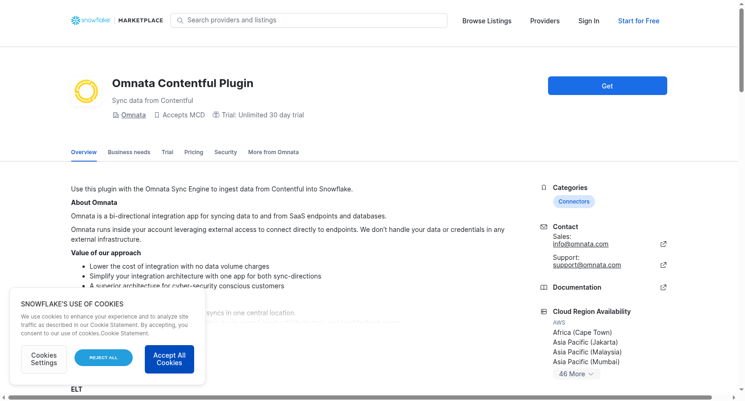Click 'Asia Pacific (Mumbai)' region text
Viewport: 745px width, 401px height.
pos(586,362)
